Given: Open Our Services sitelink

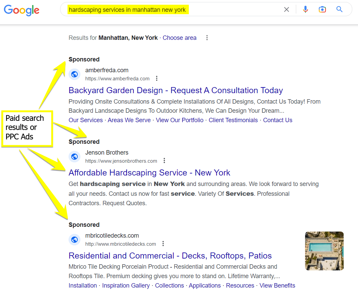Looking at the screenshot, I should [x=86, y=120].
